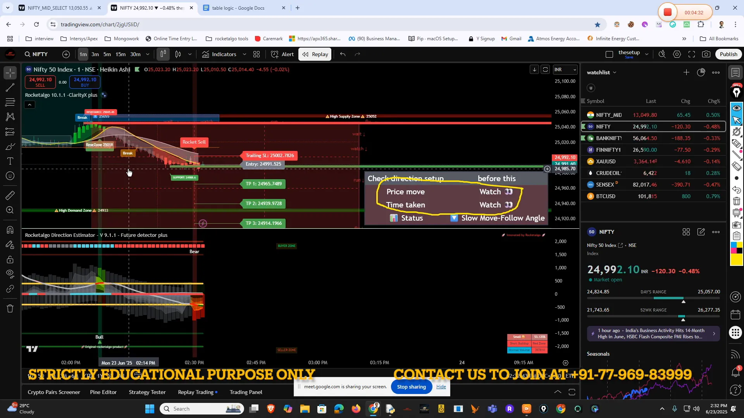Click the Publish button
This screenshot has height=418, width=744.
tap(728, 54)
